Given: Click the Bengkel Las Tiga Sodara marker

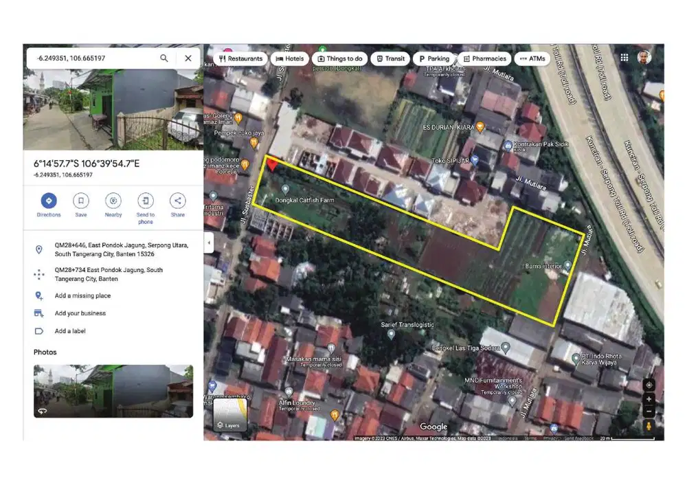Looking at the screenshot, I should tap(506, 348).
